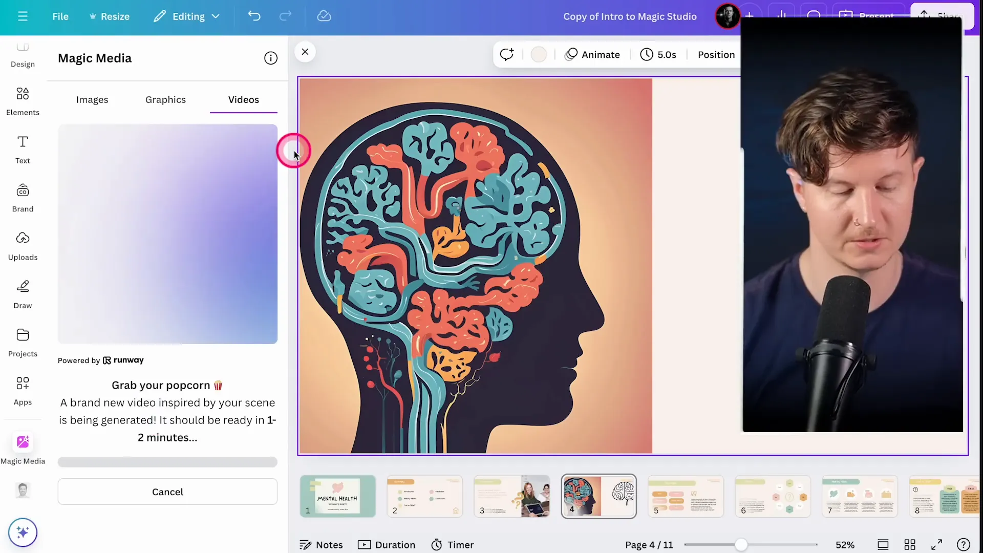
Task: Open the Design sidebar panel
Action: point(23,55)
